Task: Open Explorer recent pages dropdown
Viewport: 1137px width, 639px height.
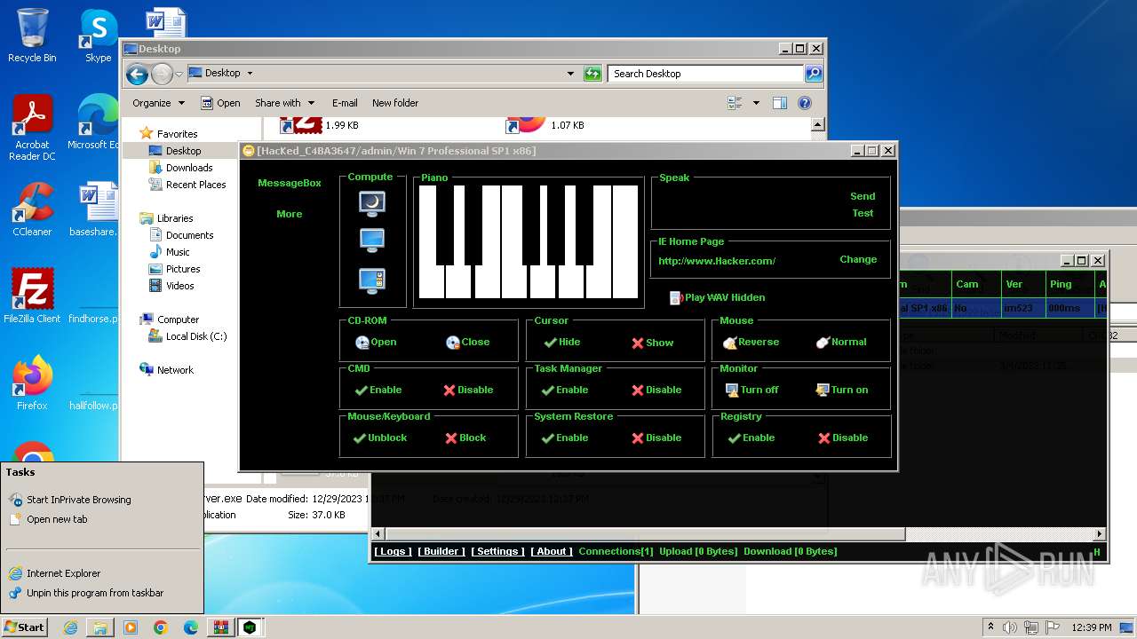Action: click(x=179, y=74)
